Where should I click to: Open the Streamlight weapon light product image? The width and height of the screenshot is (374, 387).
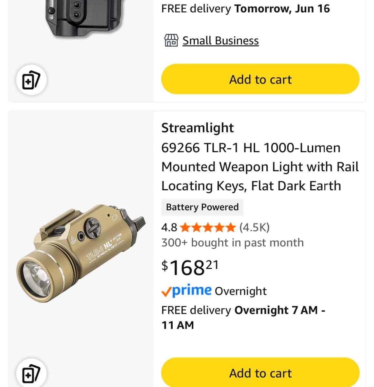(81, 253)
